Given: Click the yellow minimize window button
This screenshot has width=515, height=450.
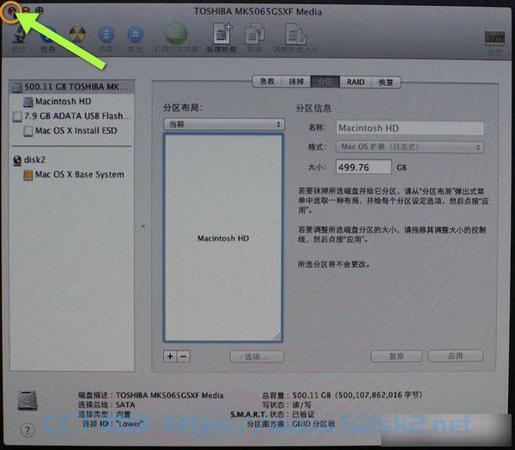Looking at the screenshot, I should pos(26,10).
